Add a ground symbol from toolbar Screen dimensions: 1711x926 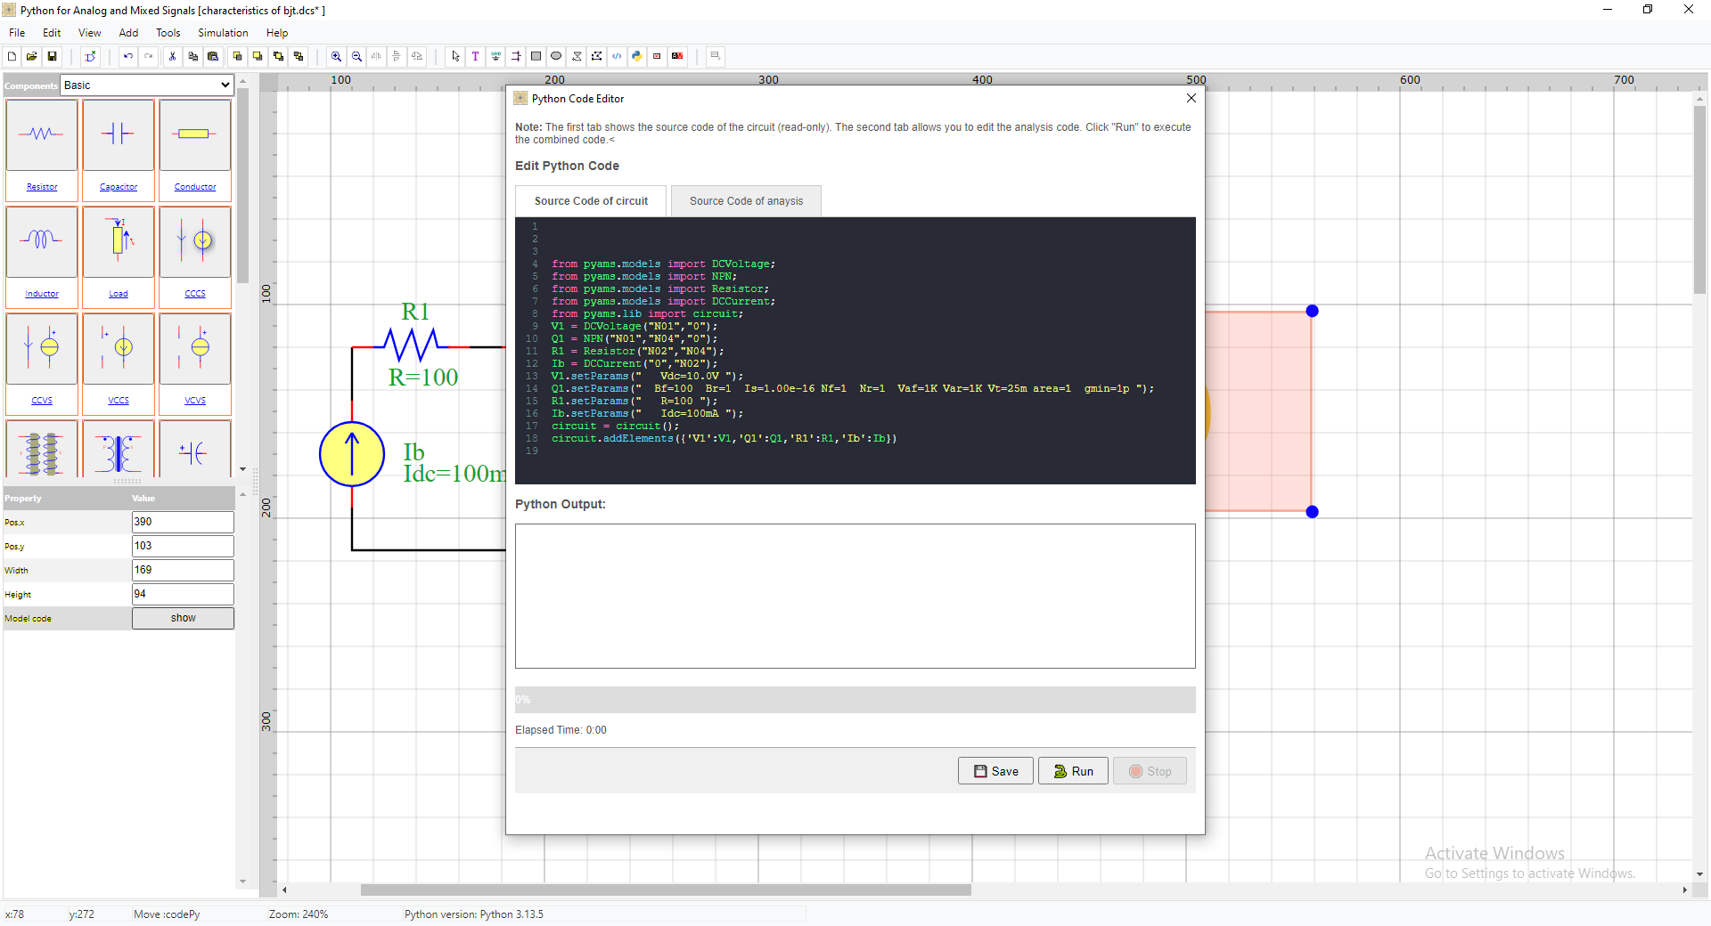pyautogui.click(x=496, y=56)
